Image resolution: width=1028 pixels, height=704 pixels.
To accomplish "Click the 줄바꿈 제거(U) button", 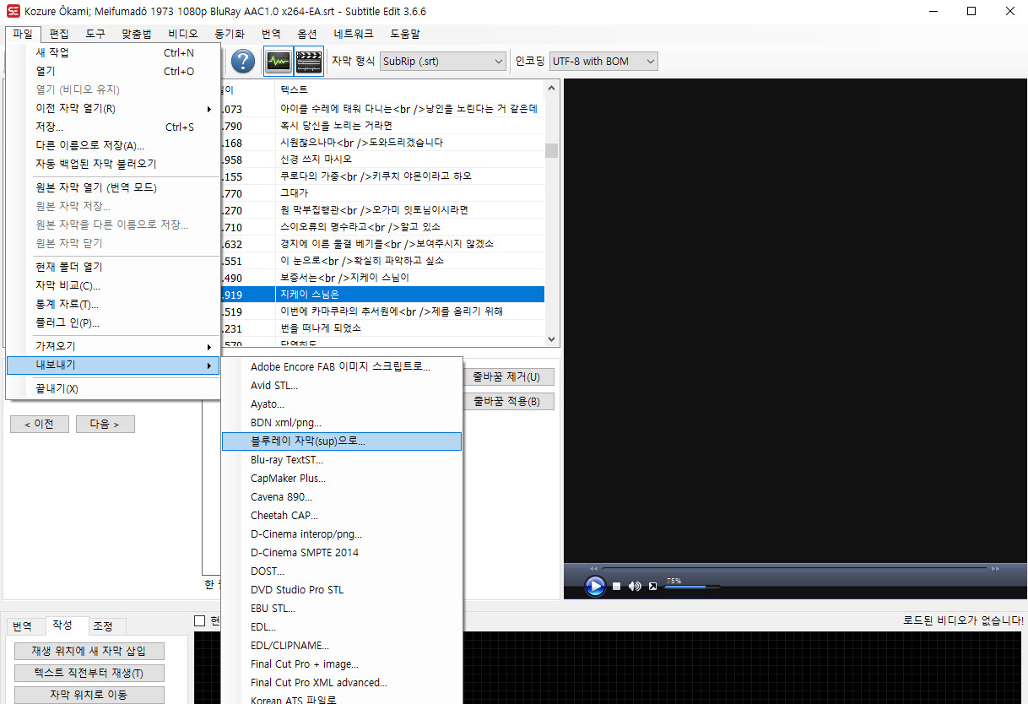I will [508, 376].
